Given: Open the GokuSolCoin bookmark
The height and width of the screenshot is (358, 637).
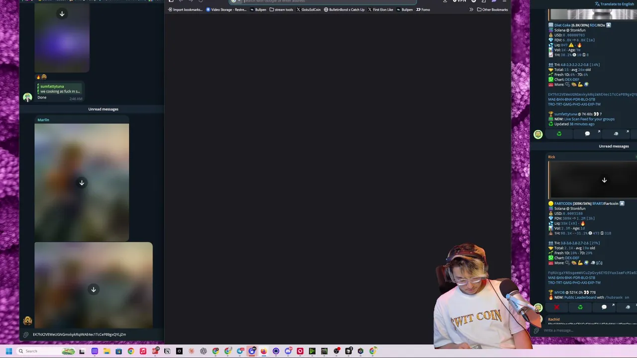Looking at the screenshot, I should coord(309,9).
